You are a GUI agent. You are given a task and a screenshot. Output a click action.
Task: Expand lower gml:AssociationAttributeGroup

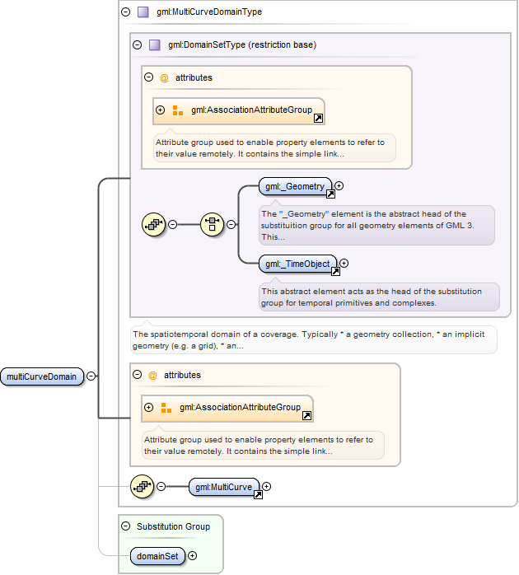148,408
